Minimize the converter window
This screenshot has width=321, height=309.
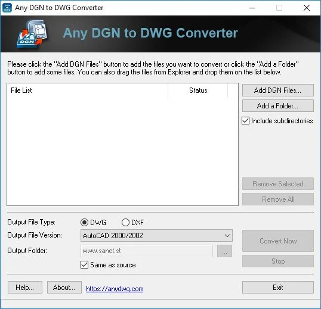pyautogui.click(x=252, y=8)
